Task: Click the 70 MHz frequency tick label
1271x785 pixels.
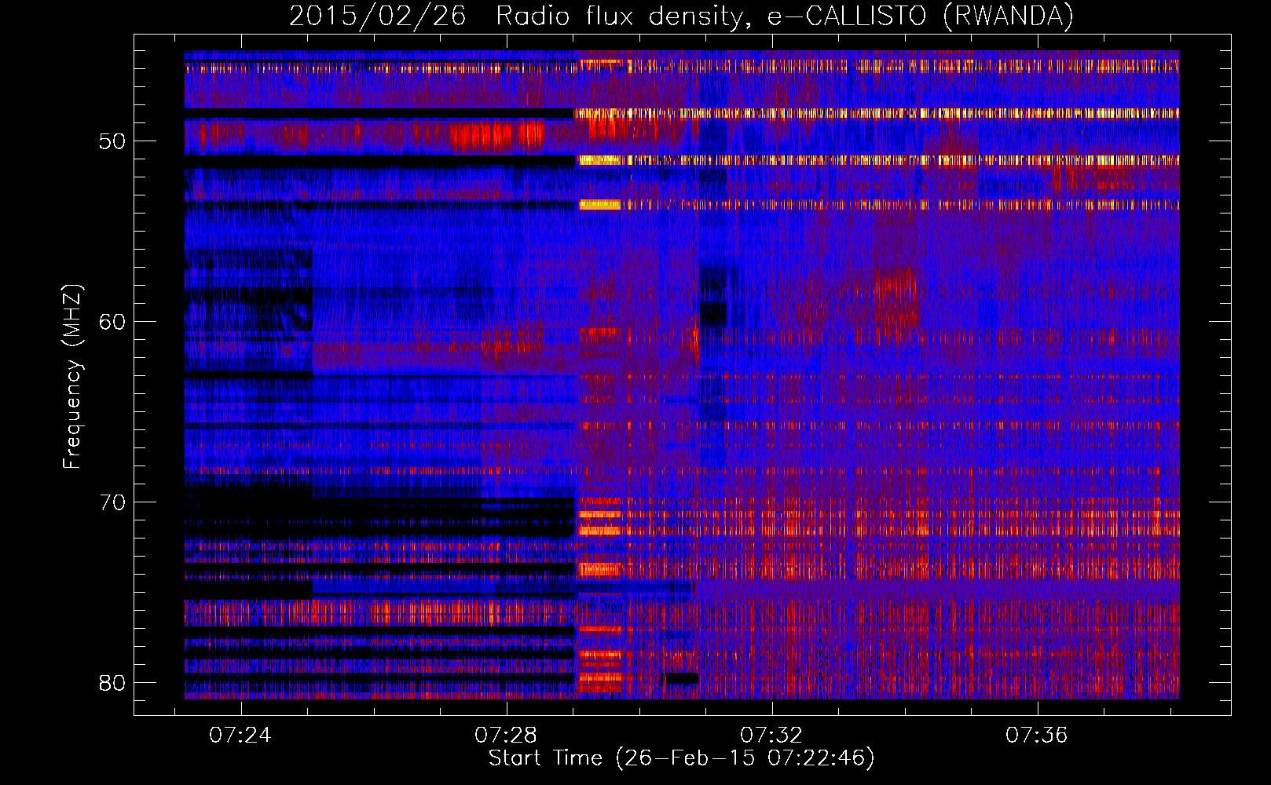Action: click(112, 502)
